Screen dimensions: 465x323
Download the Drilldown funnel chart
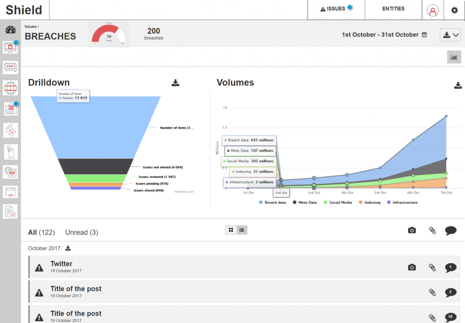point(176,83)
